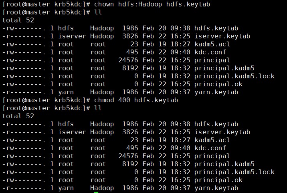Click the green terminal cursor at bottom

click(x=96, y=192)
